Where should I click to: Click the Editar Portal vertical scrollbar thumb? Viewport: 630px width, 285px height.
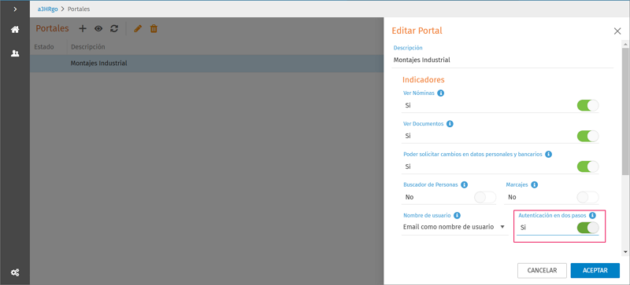[x=625, y=111]
